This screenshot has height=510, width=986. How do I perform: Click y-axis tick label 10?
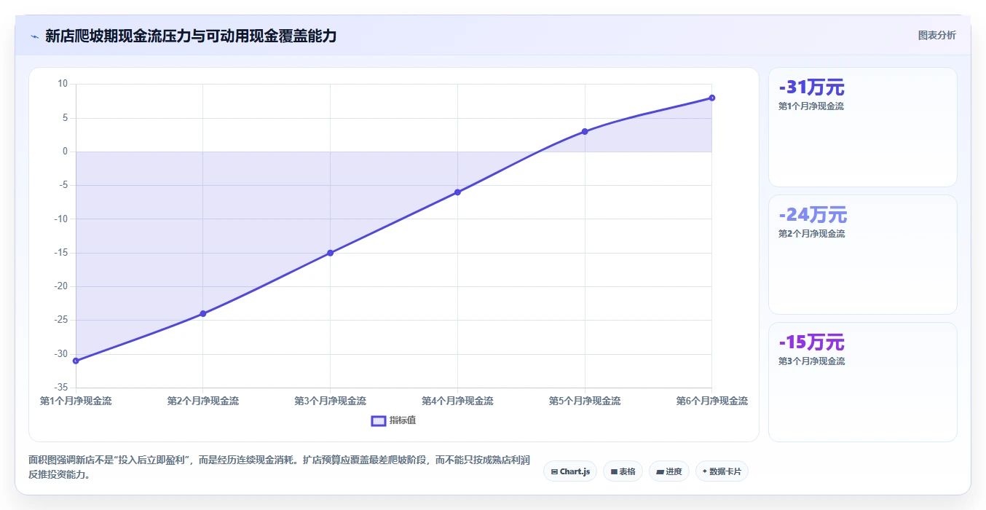point(63,84)
